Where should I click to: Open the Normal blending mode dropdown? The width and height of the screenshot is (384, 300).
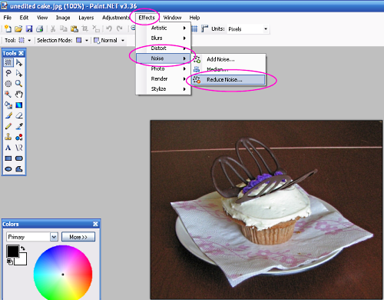123,41
